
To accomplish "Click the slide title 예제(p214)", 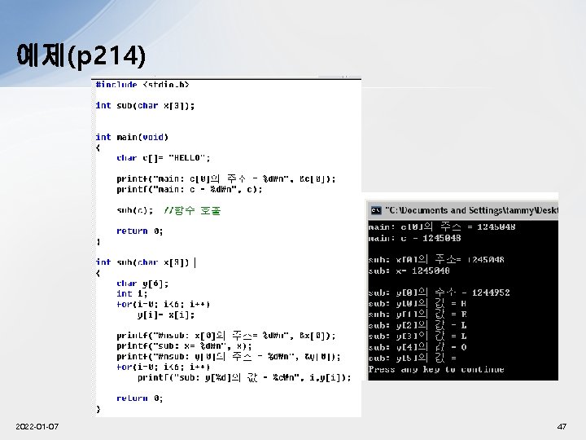I will point(81,55).
